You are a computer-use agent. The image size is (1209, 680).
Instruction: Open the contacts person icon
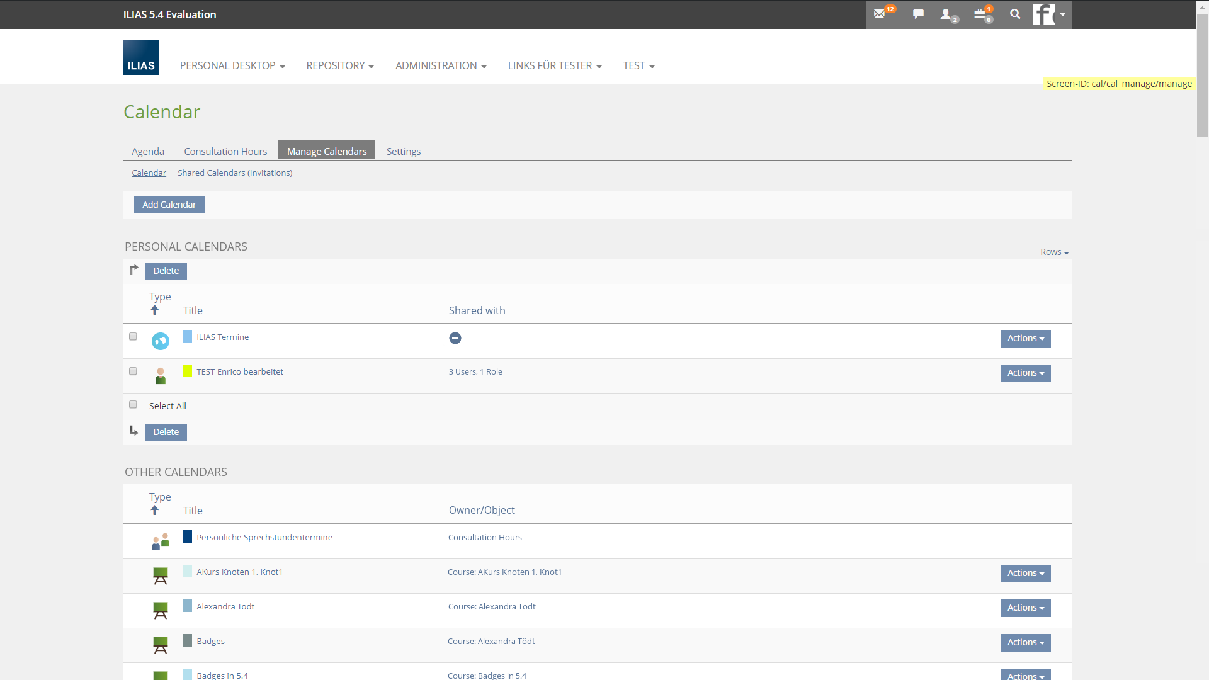coord(946,14)
